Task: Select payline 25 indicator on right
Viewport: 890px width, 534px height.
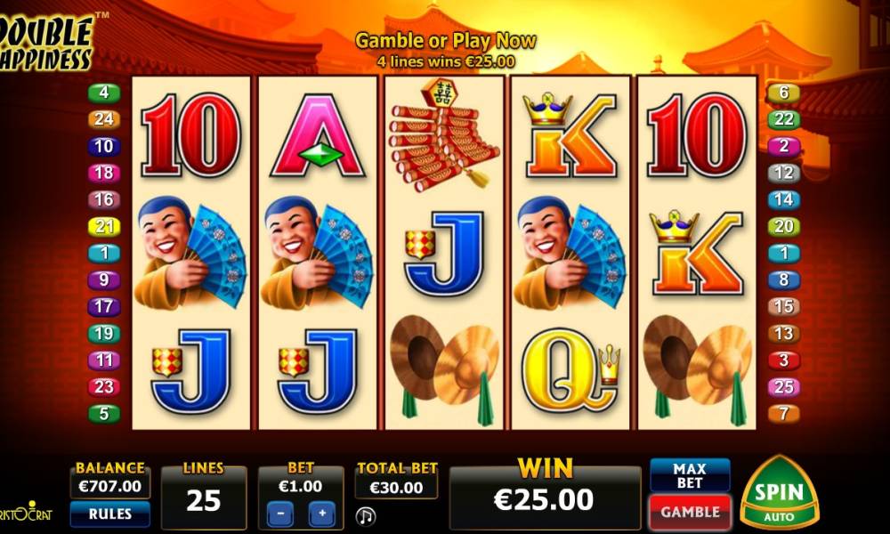Action: [x=783, y=387]
